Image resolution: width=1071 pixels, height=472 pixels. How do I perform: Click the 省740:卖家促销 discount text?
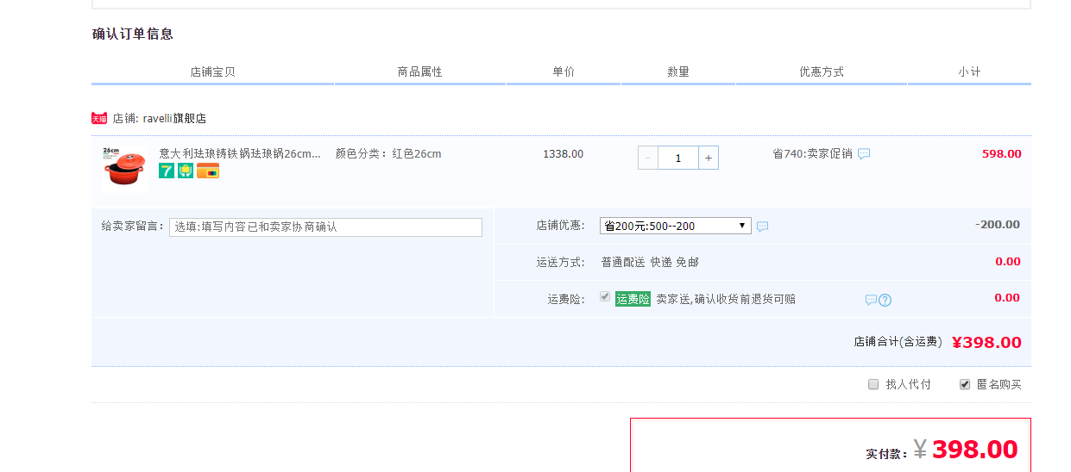pyautogui.click(x=812, y=154)
